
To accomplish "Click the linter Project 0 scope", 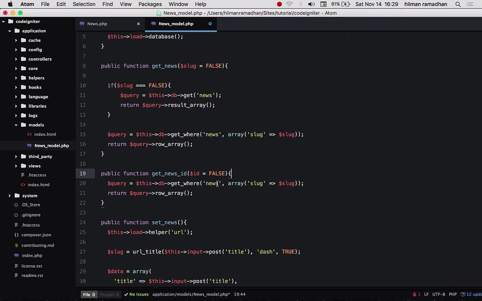I will [x=109, y=295].
